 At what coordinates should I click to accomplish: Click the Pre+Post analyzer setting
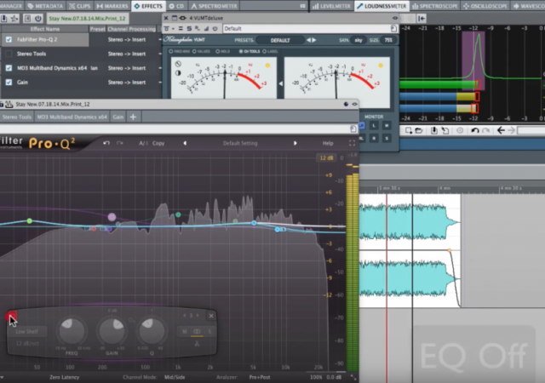259,377
